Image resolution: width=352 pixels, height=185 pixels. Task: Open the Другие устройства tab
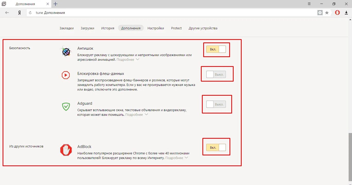(203, 28)
